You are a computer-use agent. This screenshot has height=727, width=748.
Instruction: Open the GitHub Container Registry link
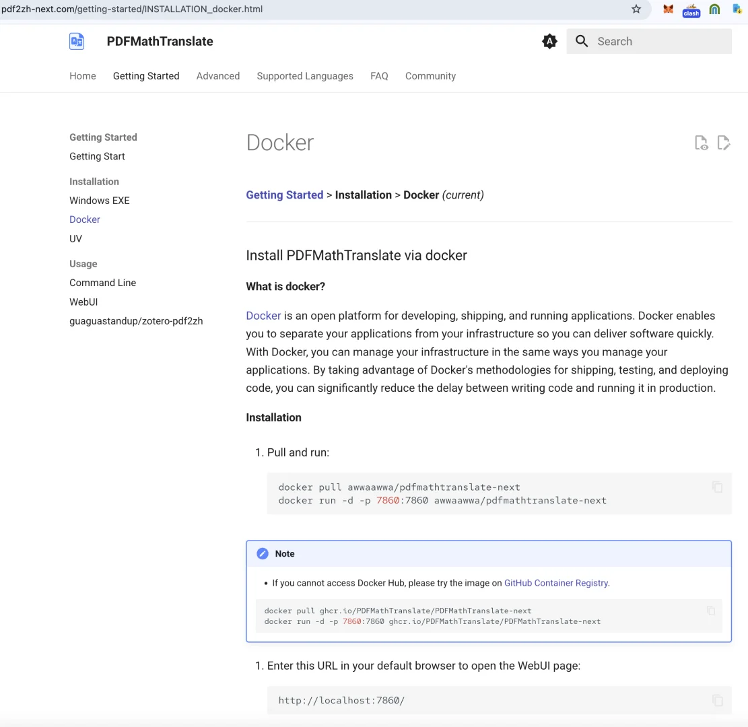(555, 583)
